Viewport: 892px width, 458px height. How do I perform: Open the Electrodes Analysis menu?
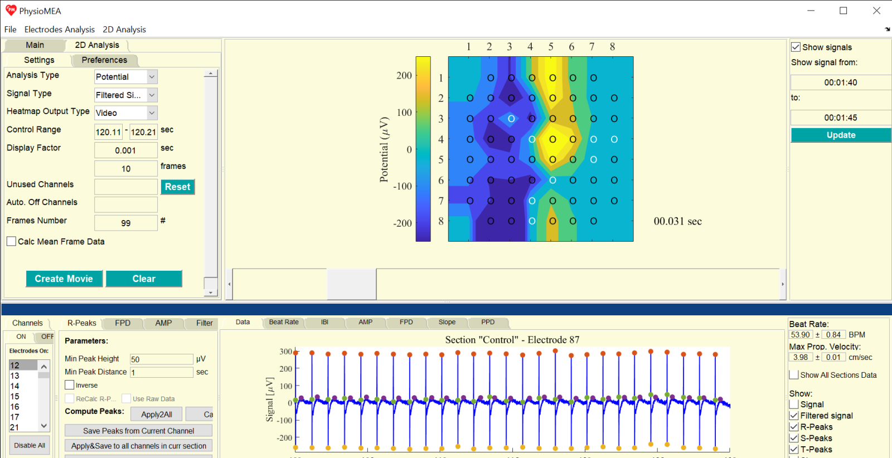[59, 30]
